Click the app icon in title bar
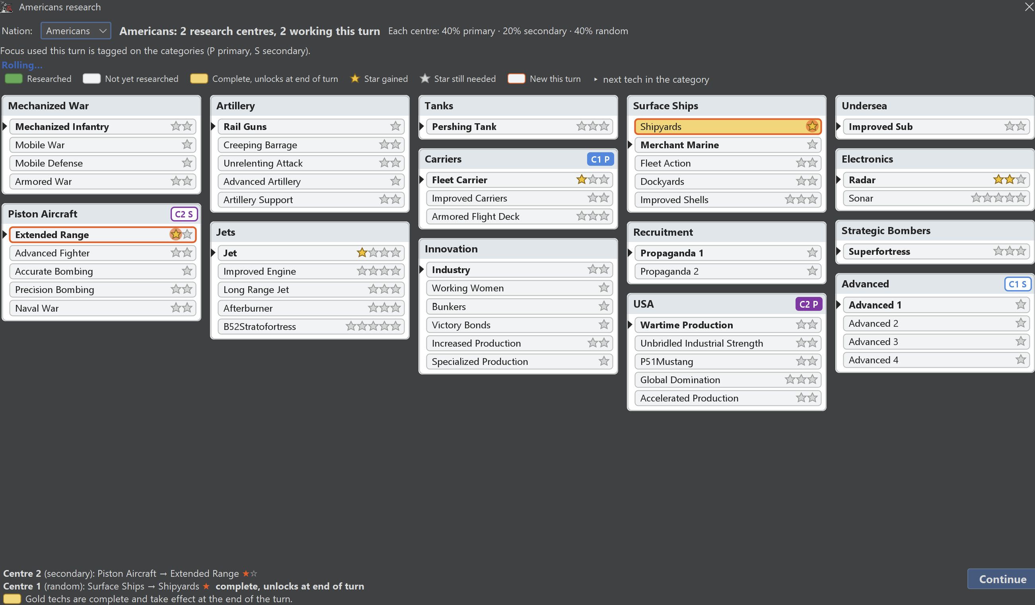1035x605 pixels. [x=7, y=7]
